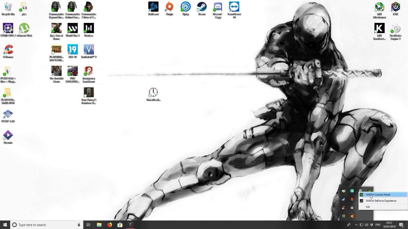The image size is (408, 229).
Task: Select Exit in the NVIDIA tray menu
Action: click(x=383, y=207)
